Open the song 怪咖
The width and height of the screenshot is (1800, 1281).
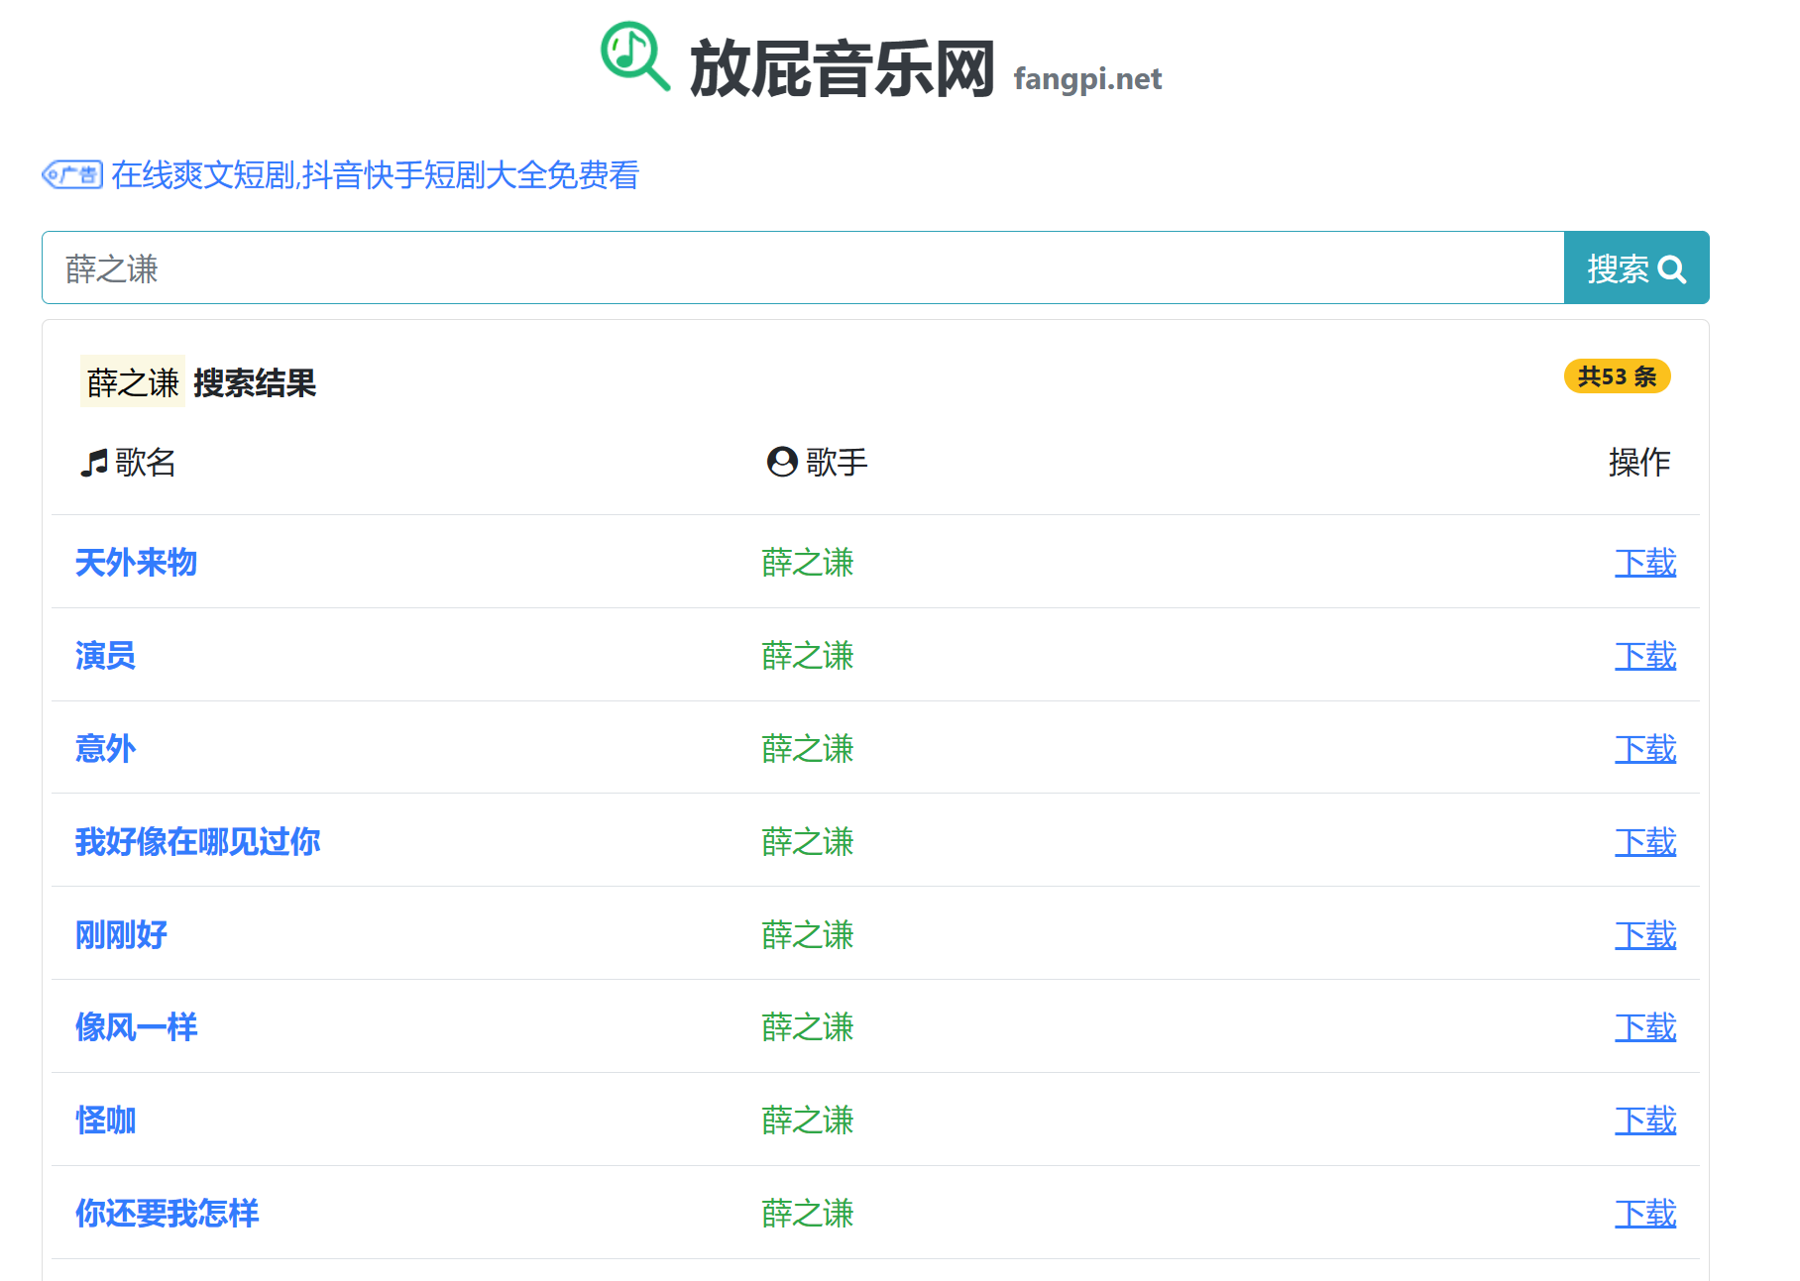tap(105, 1121)
